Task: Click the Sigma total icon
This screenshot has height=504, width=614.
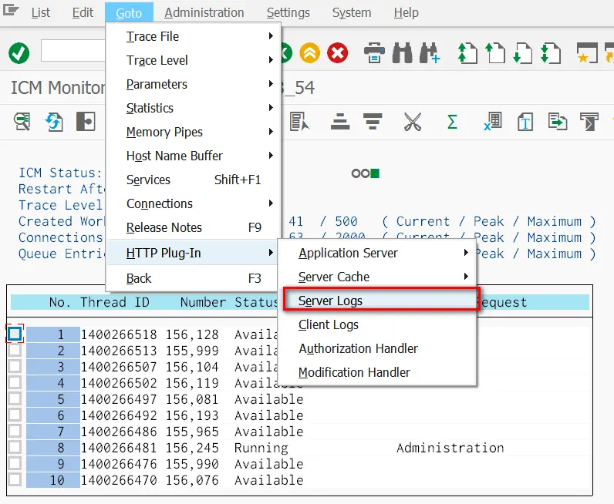Action: pos(452,122)
